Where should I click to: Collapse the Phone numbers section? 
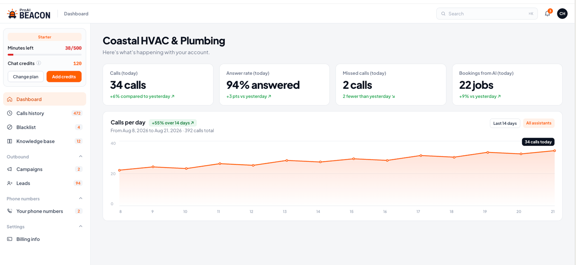click(x=81, y=198)
